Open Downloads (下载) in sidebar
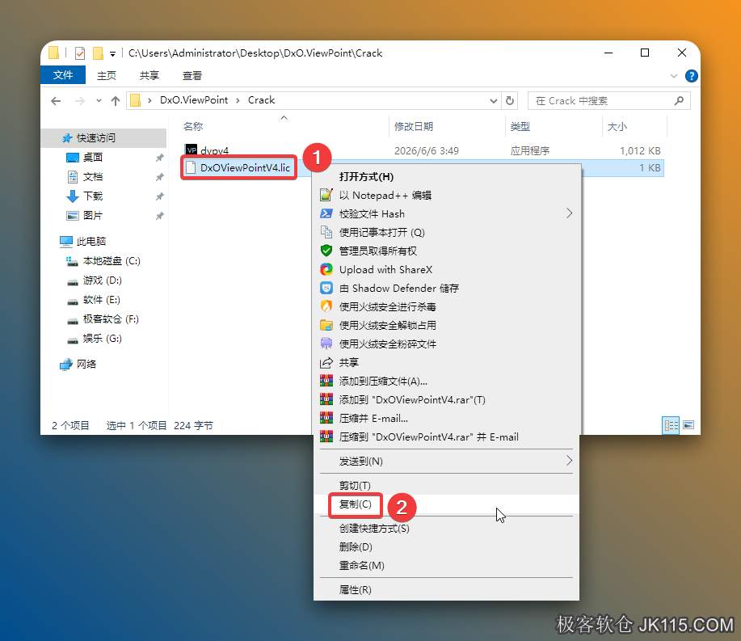Viewport: 741px width, 641px height. coord(93,196)
